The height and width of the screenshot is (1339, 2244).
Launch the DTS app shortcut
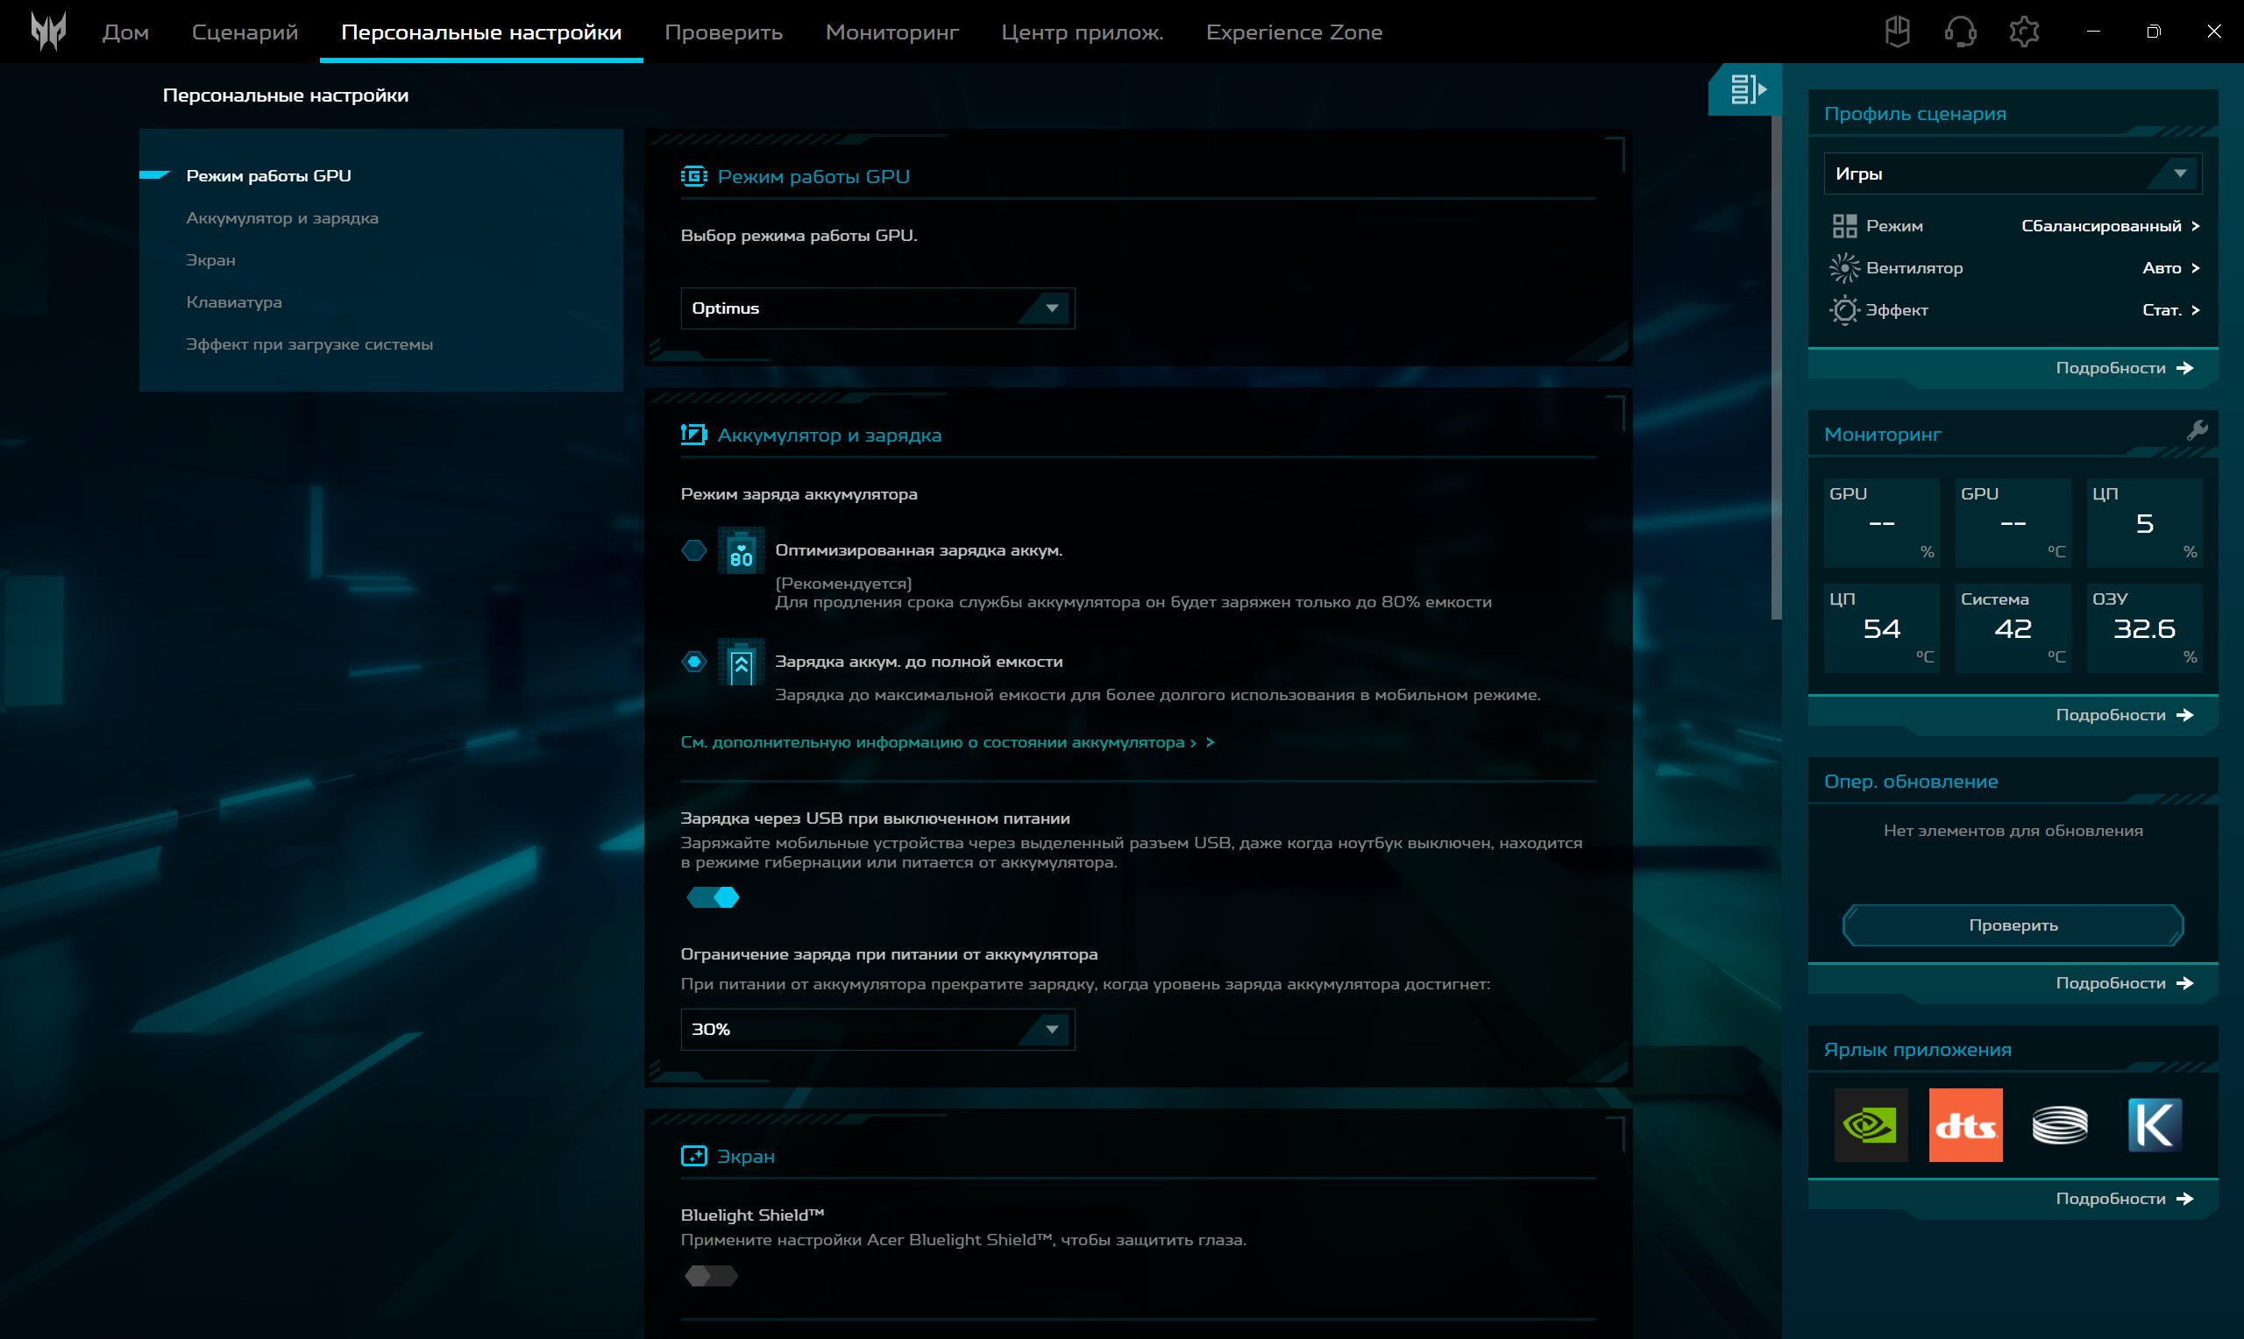click(1965, 1125)
